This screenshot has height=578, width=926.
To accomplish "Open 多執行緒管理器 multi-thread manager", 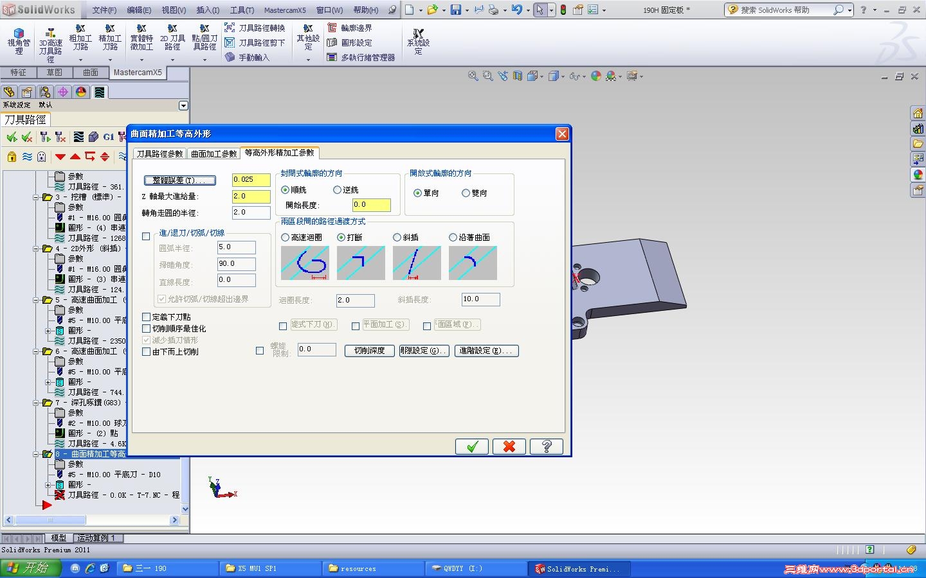I will tap(361, 57).
